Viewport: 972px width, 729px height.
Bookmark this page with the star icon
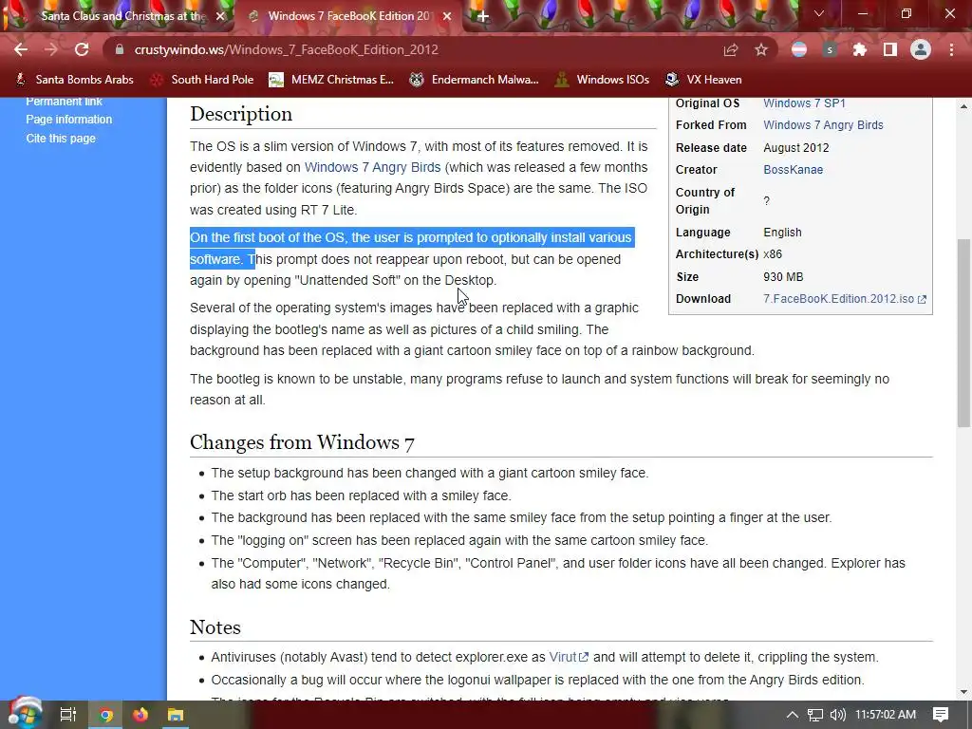click(x=761, y=49)
